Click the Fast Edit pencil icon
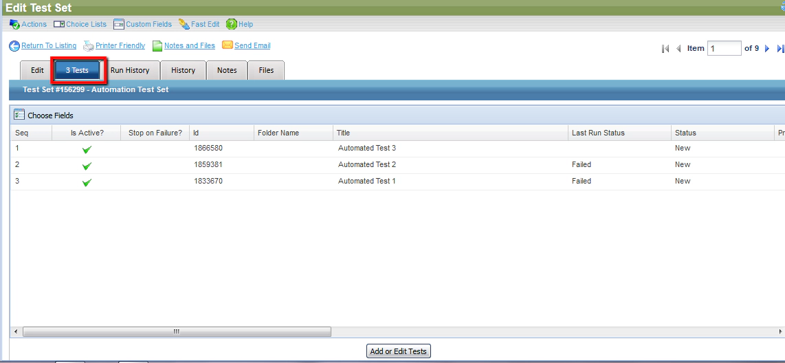Screen dimensions: 785x363 (x=184, y=24)
